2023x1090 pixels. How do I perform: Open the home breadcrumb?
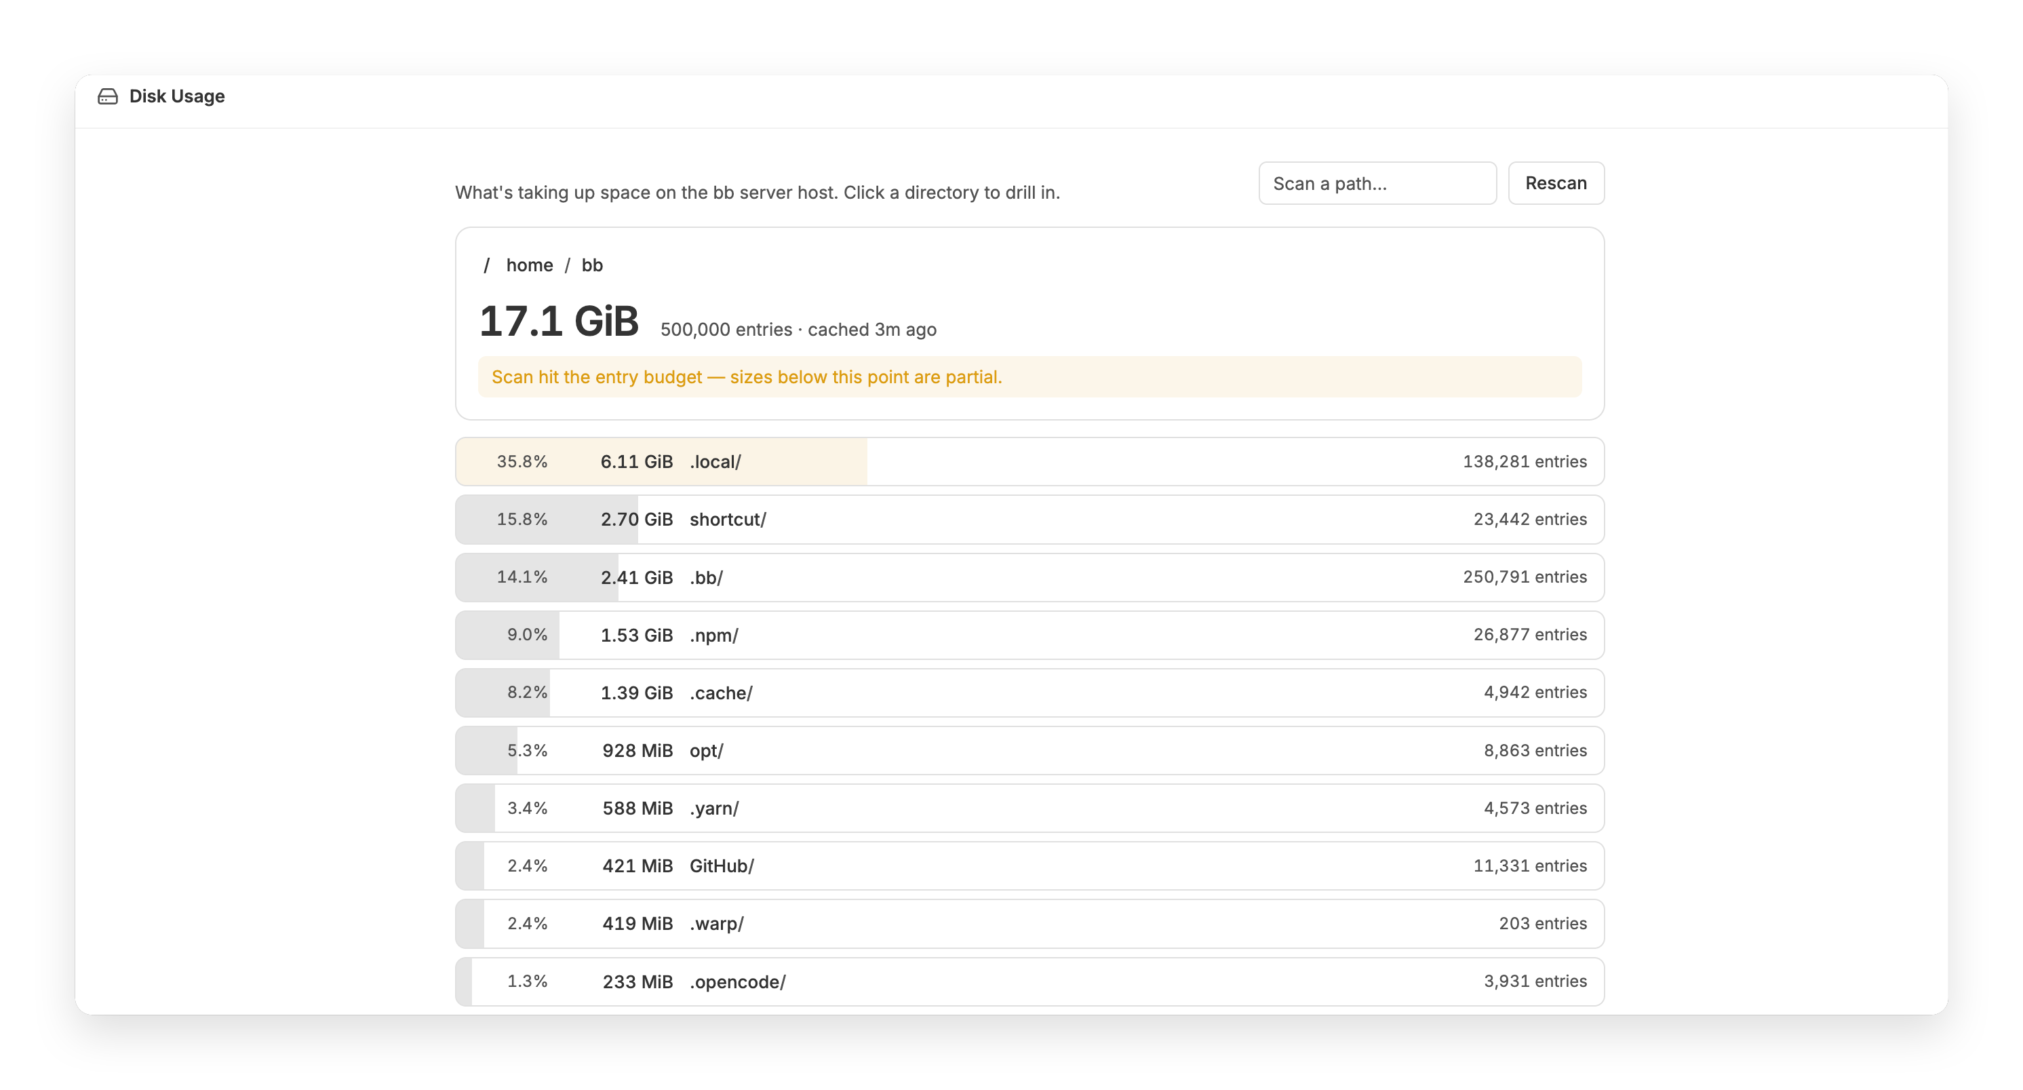(x=529, y=265)
